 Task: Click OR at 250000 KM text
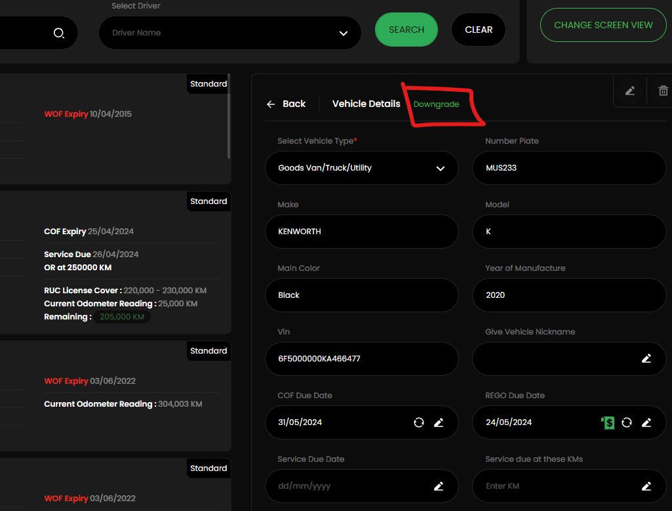tap(77, 268)
